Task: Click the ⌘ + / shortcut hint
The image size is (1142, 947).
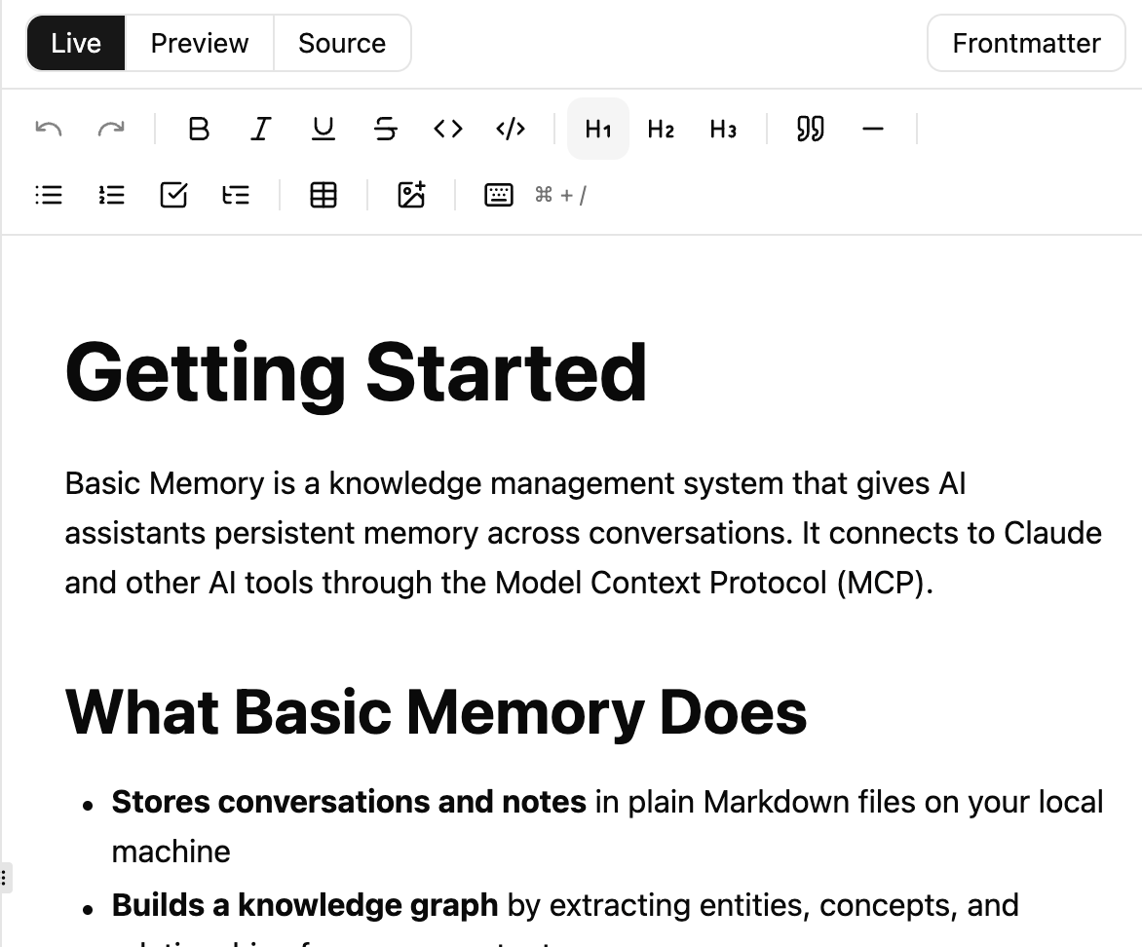Action: pos(560,195)
